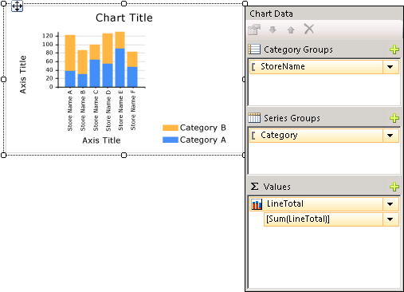
Task: Click the LineTotal bar chart icon
Action: click(257, 204)
